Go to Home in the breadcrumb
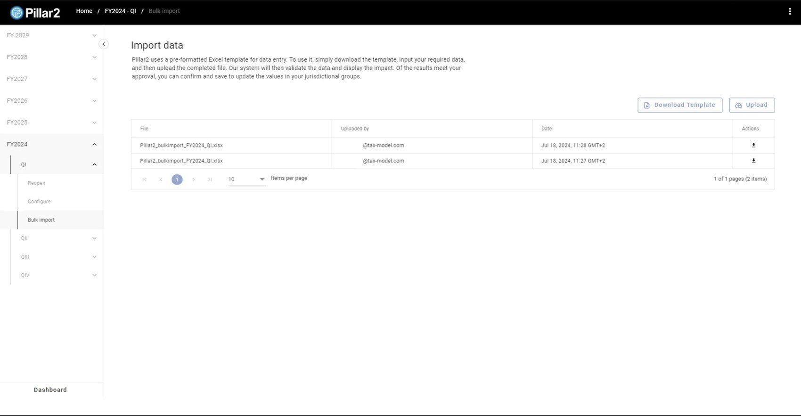 (84, 11)
